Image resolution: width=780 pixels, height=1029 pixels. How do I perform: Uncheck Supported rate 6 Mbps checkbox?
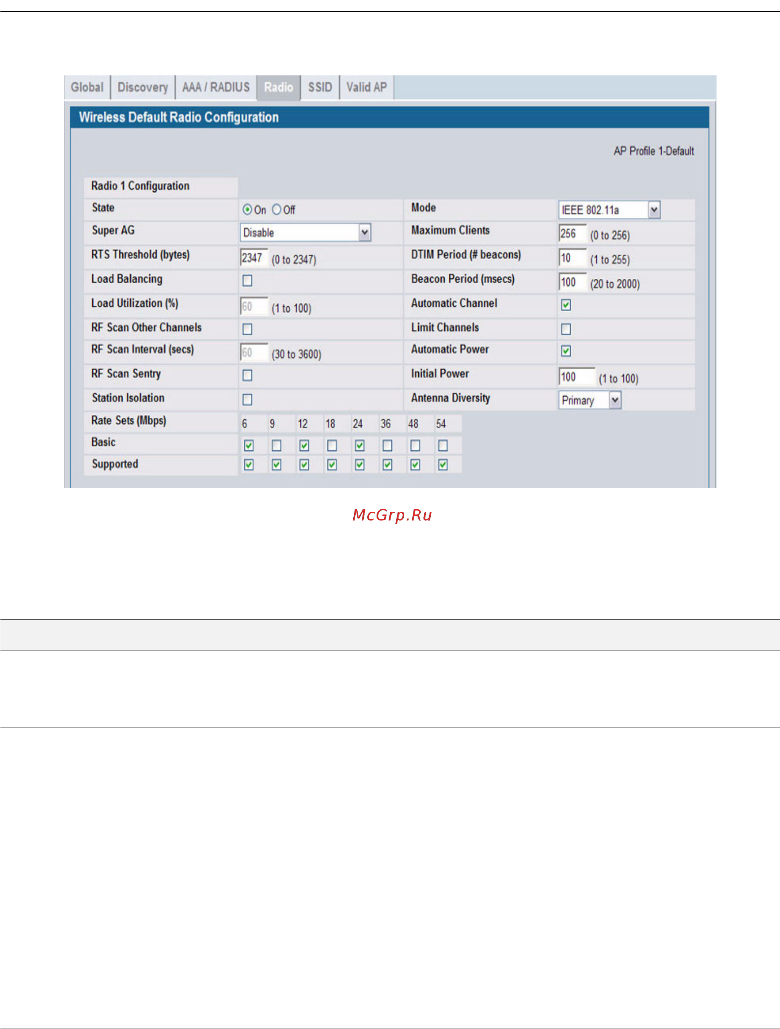tap(249, 465)
